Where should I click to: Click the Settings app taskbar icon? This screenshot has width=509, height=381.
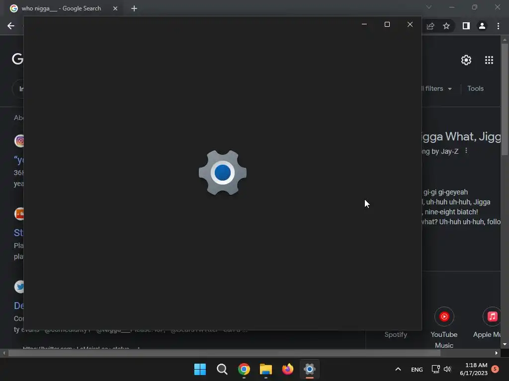(309, 369)
